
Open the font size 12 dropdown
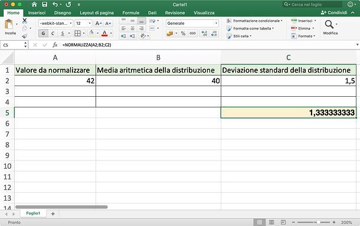pyautogui.click(x=90, y=24)
